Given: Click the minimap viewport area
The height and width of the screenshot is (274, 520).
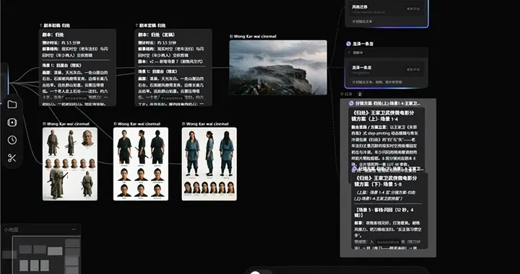Looking at the screenshot, I should tap(46, 255).
